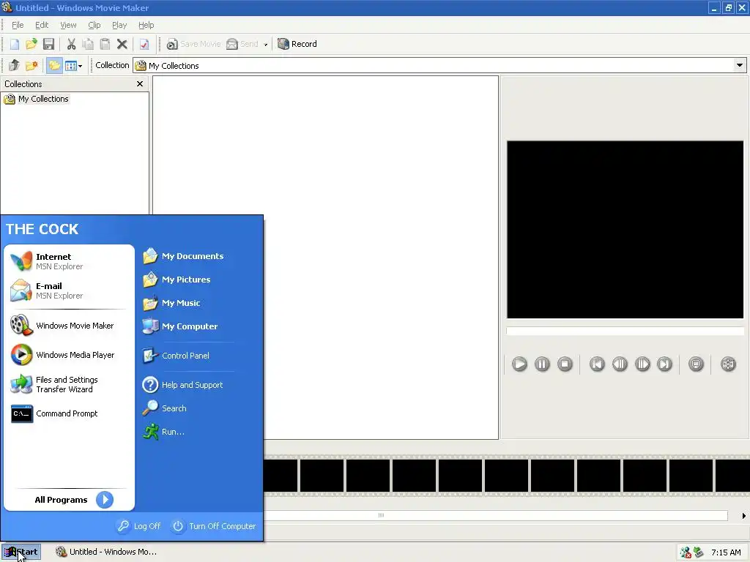Viewport: 750px width, 562px height.
Task: Click the Send toolbar button
Action: click(x=242, y=44)
